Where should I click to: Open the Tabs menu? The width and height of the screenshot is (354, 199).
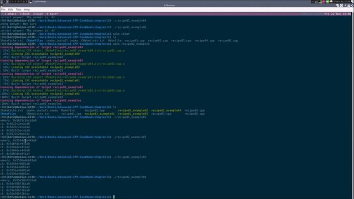(18, 9)
